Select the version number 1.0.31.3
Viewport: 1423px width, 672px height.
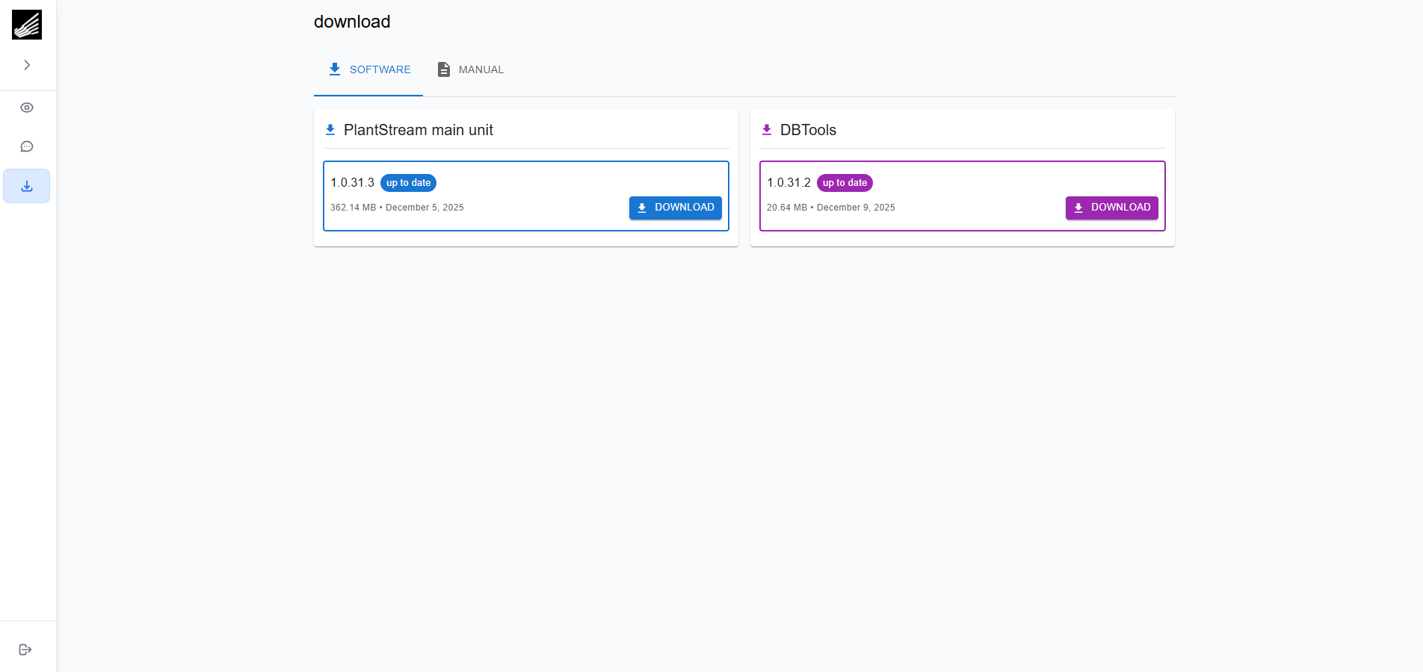(x=352, y=183)
